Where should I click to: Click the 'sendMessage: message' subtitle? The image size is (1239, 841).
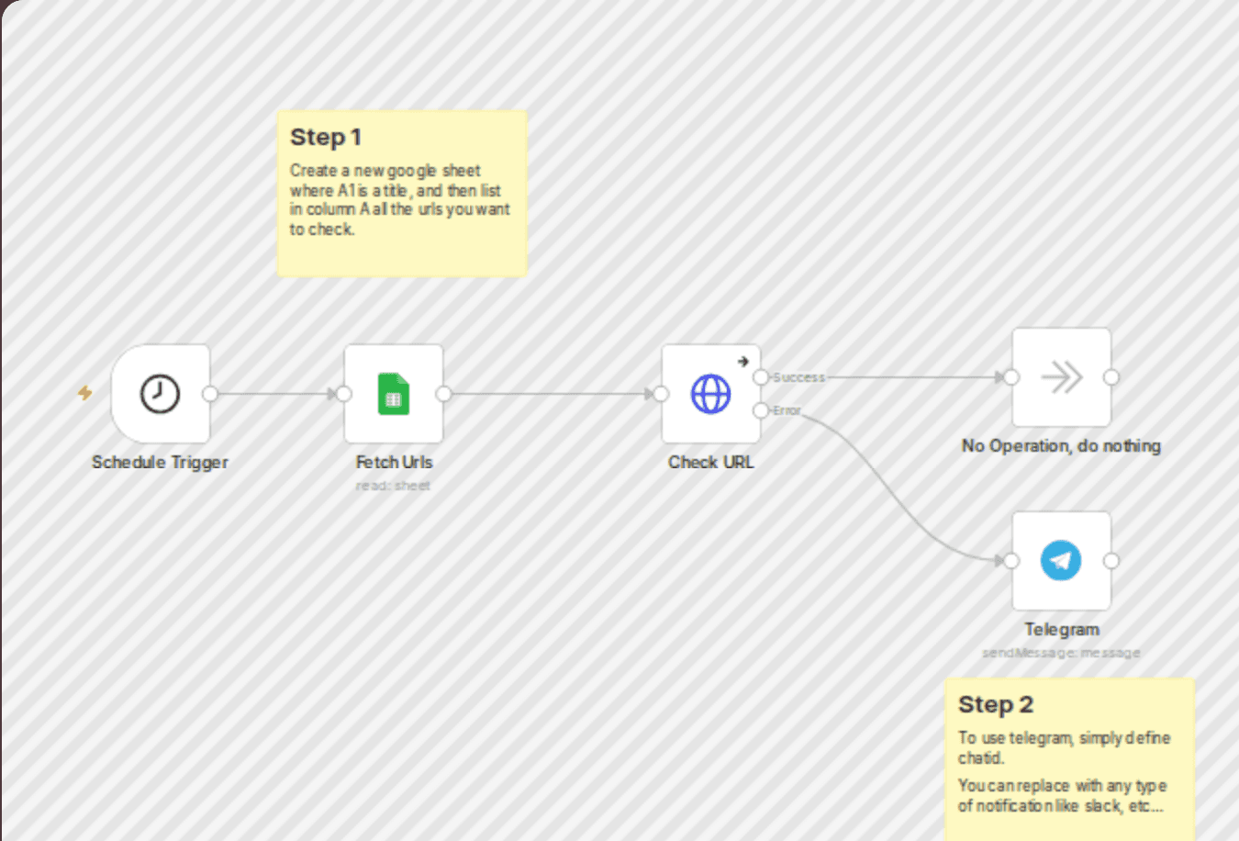pyautogui.click(x=1061, y=653)
